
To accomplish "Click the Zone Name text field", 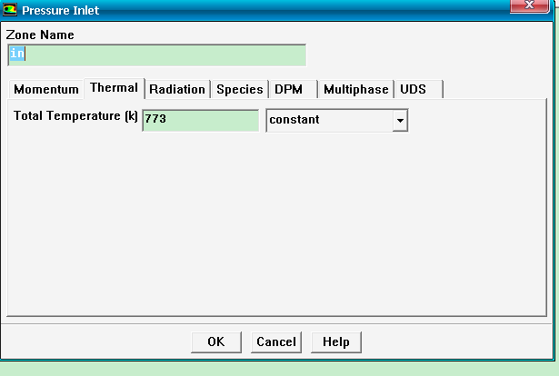I will (156, 54).
